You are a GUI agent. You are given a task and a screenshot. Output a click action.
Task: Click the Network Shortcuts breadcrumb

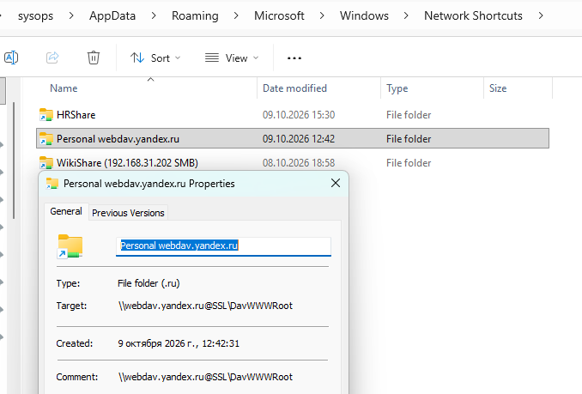pos(473,15)
